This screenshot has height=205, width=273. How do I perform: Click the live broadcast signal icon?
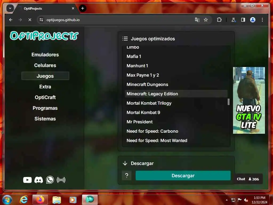point(61,180)
